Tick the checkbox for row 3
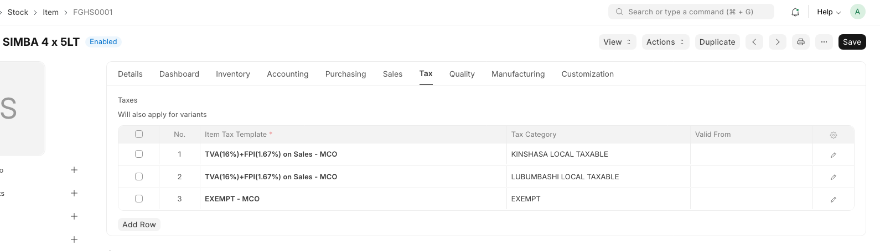The height and width of the screenshot is (251, 880). click(x=139, y=199)
